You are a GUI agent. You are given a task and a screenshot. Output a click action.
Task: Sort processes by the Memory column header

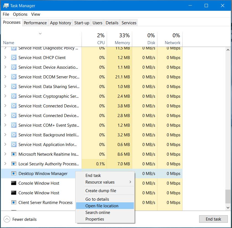119,39
